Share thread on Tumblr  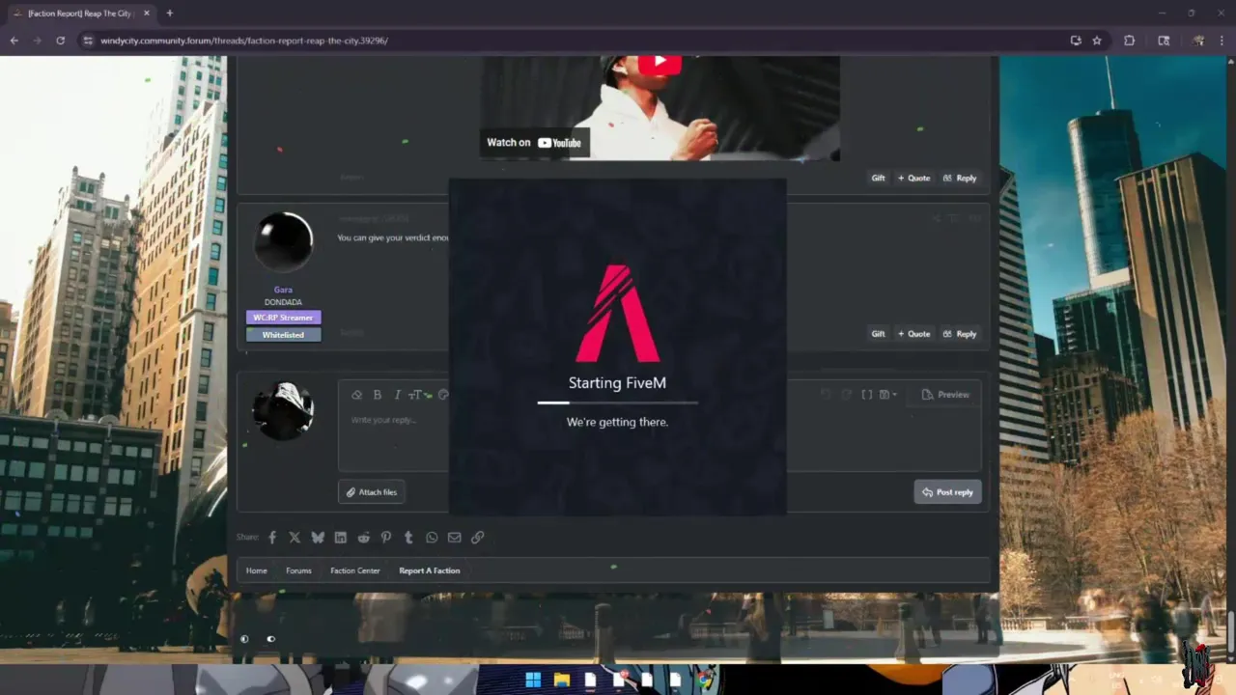(x=408, y=538)
